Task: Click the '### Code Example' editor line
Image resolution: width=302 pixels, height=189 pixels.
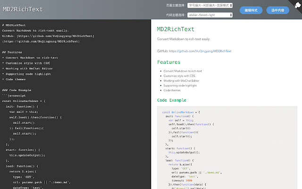Action: 17,90
